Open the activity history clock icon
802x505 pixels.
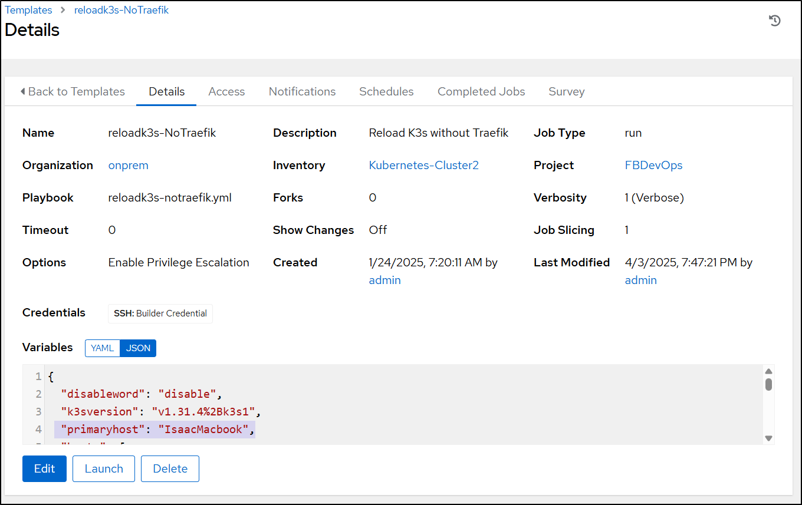click(x=775, y=21)
